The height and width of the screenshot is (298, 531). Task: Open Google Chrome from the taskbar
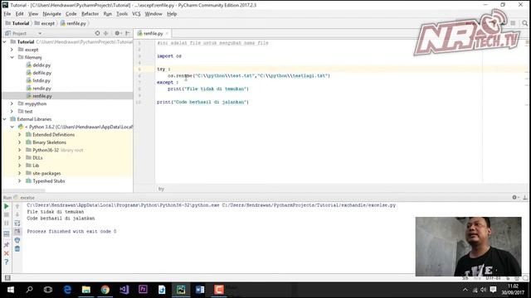pos(105,290)
